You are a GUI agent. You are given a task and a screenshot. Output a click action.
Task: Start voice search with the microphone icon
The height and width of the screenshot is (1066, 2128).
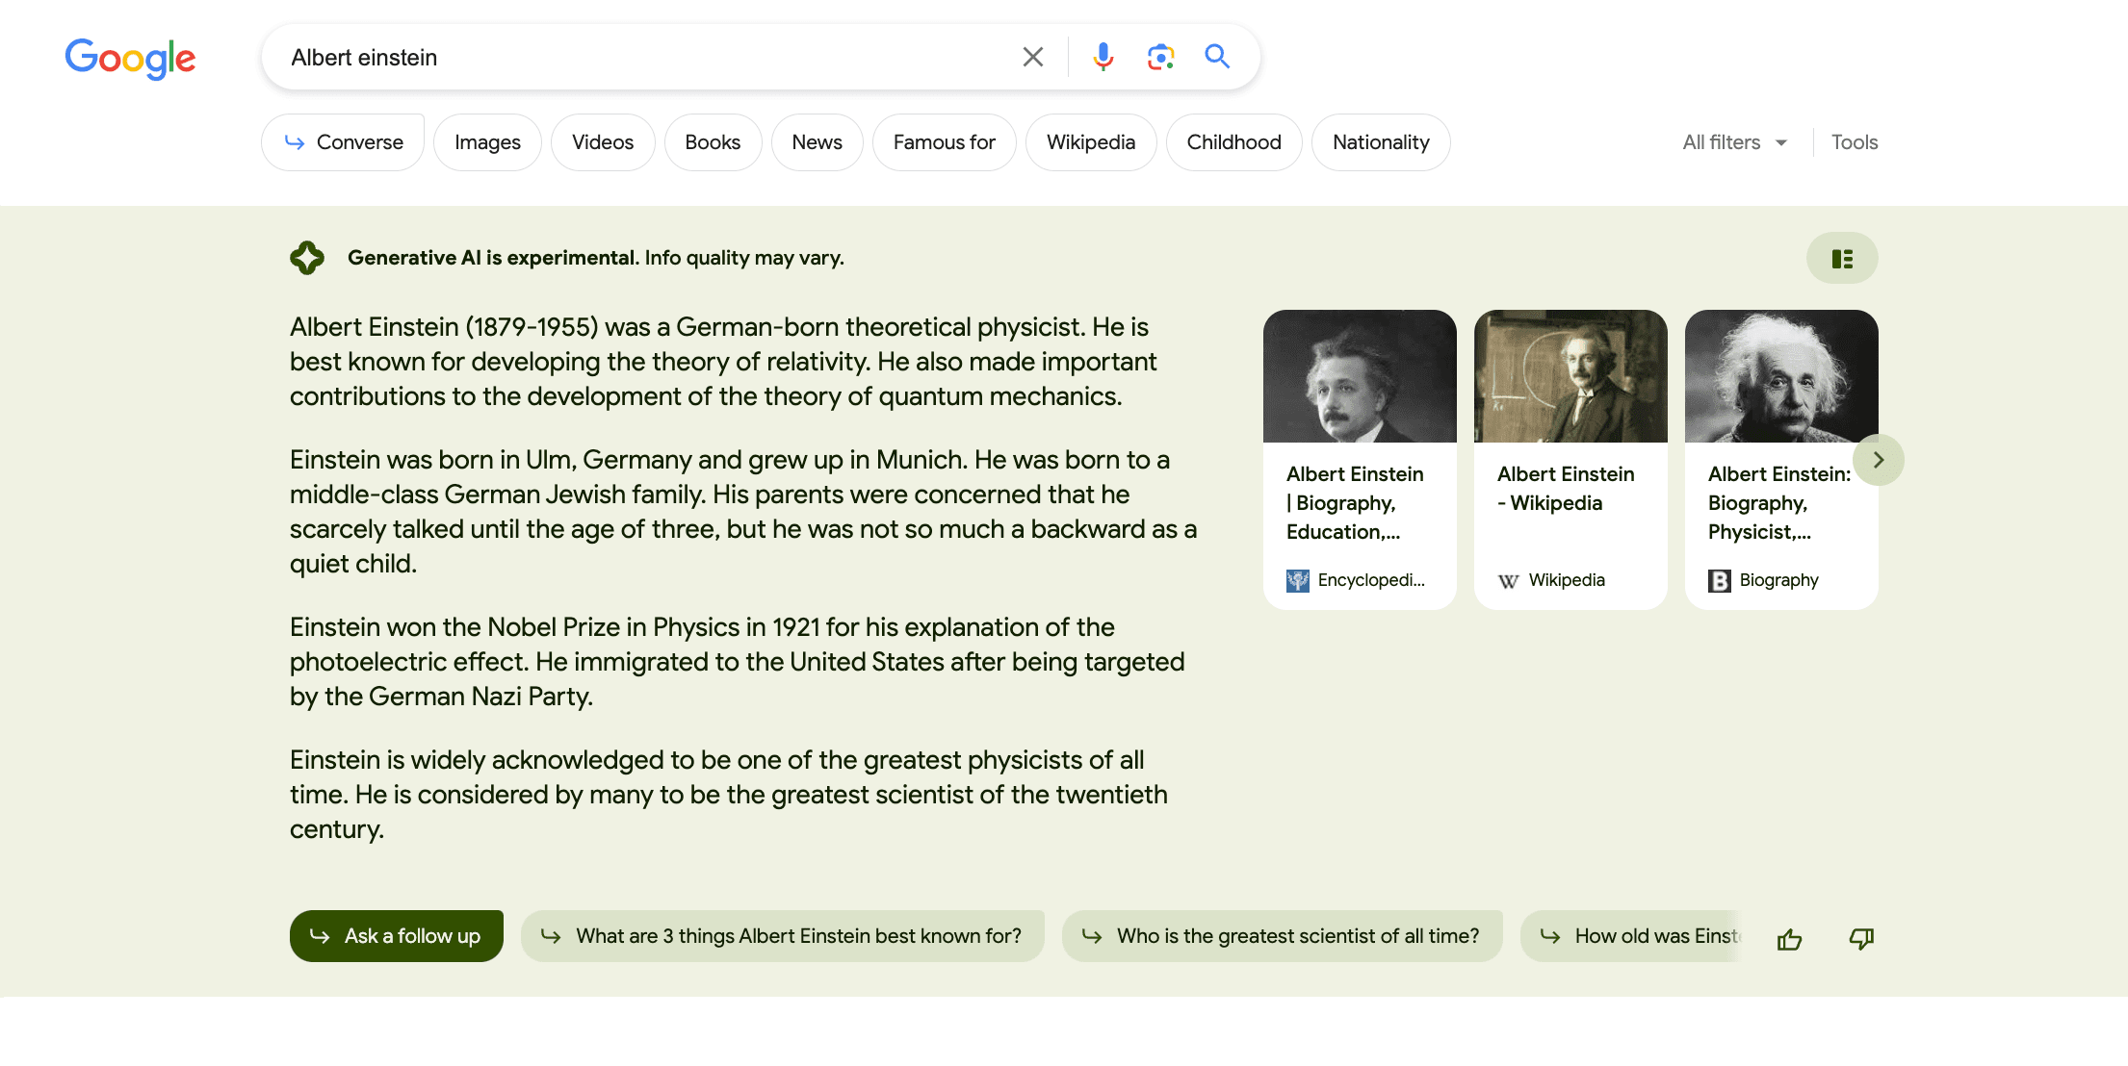pos(1103,57)
